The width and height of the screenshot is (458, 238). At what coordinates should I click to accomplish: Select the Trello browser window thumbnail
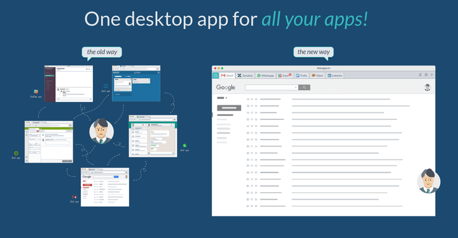click(136, 84)
